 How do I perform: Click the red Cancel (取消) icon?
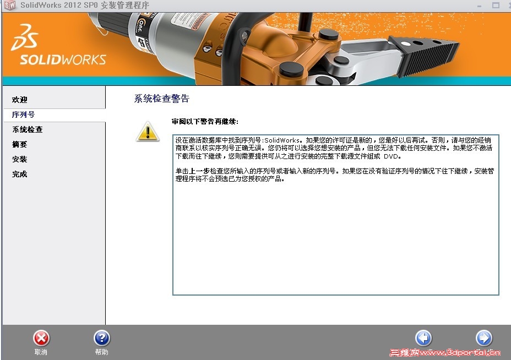[41, 338]
